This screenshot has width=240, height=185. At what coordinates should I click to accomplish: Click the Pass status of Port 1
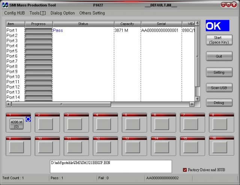(58, 30)
